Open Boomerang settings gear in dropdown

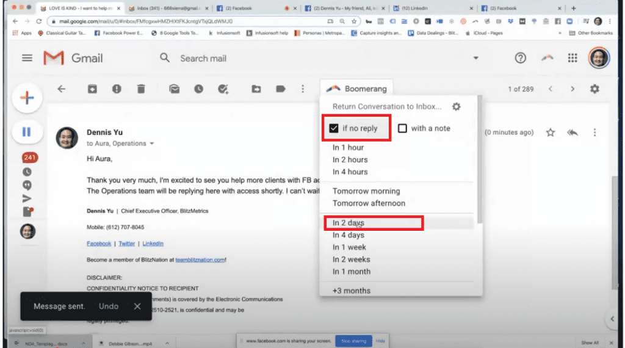457,106
